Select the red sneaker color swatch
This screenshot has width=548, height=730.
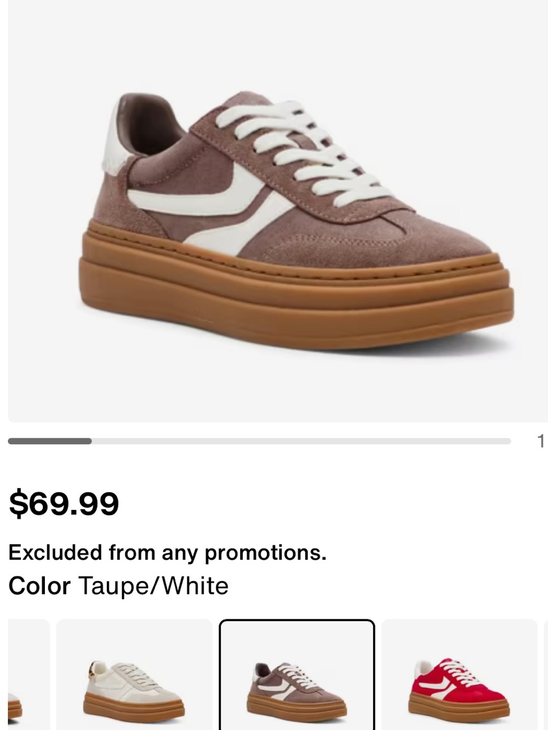459,675
